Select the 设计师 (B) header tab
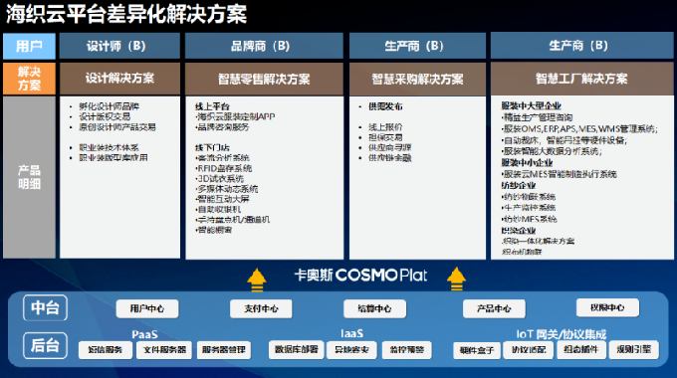677x378 pixels. tap(119, 46)
